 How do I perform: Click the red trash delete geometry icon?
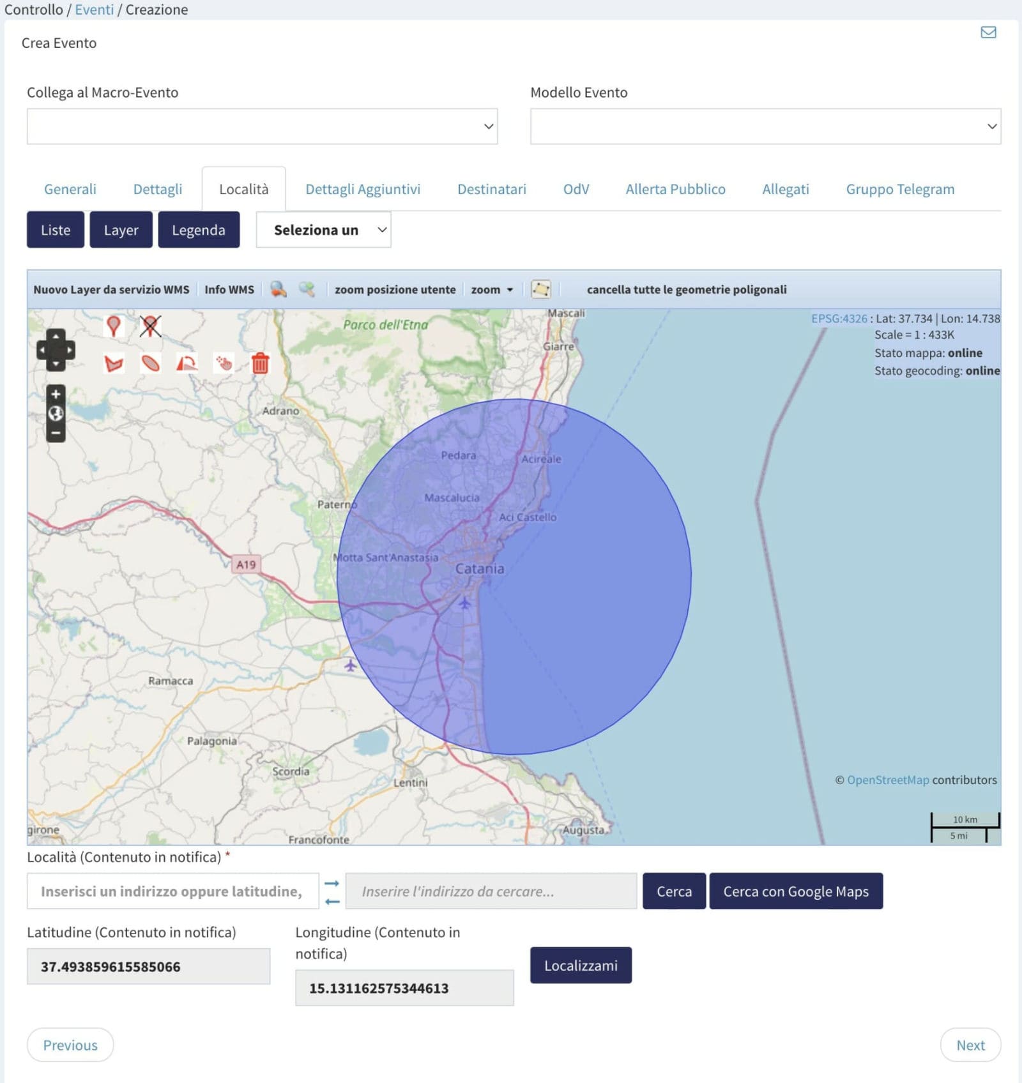[260, 363]
